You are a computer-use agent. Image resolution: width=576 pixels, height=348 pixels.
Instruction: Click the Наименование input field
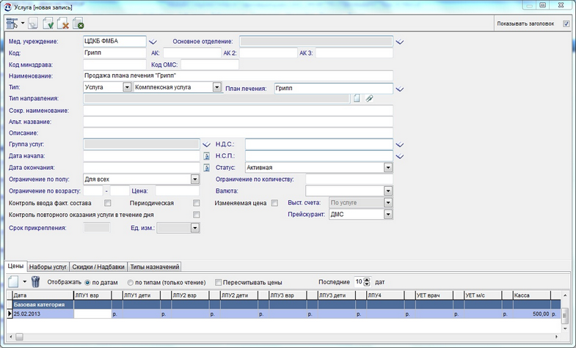click(x=238, y=76)
